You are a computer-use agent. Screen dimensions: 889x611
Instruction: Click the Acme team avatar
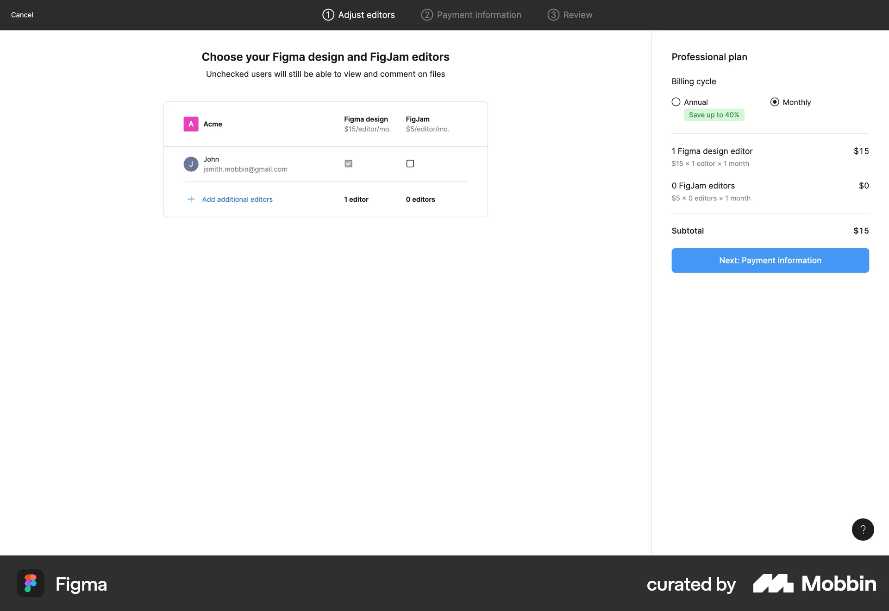pyautogui.click(x=191, y=124)
